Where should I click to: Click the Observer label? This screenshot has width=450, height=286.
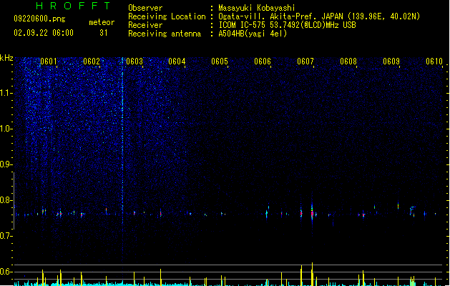145,8
